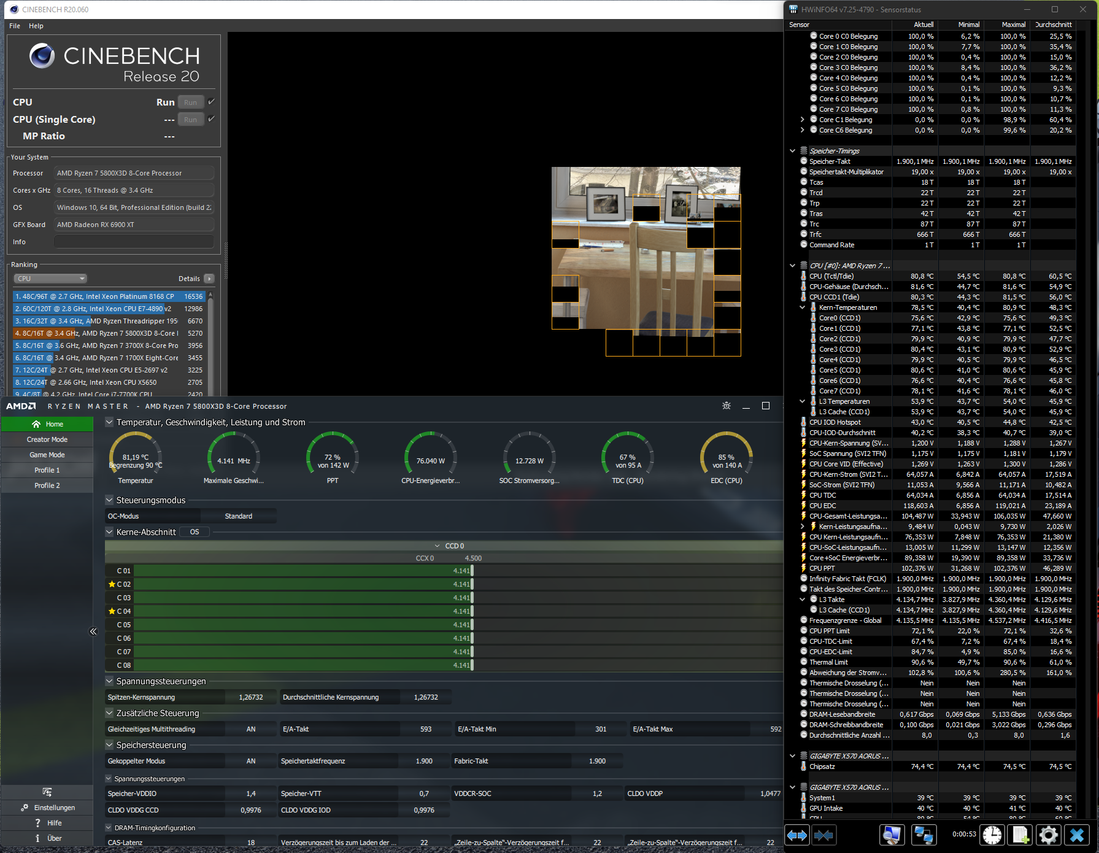Click the Durchschnitt column header in HWiNFO
1099x853 pixels.
1054,25
